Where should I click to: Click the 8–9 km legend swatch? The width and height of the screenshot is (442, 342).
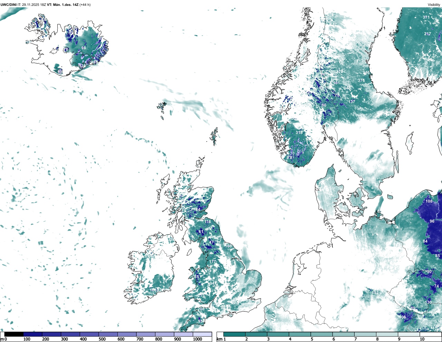(x=388, y=334)
